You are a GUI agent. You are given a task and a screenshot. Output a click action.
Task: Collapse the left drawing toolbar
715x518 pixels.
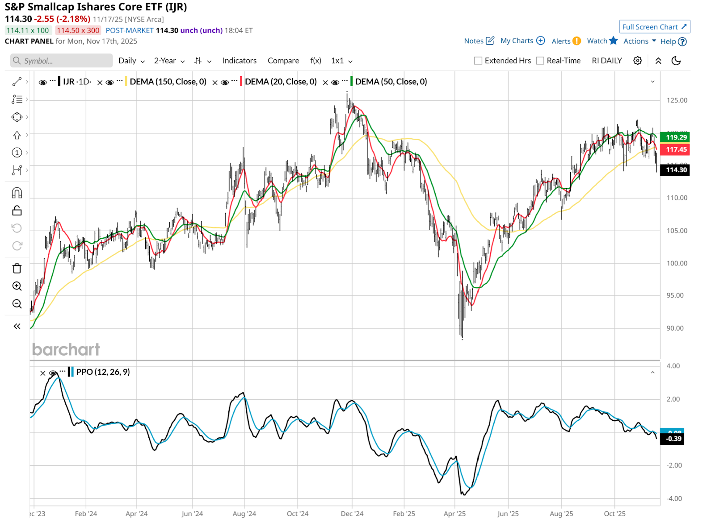coord(17,326)
